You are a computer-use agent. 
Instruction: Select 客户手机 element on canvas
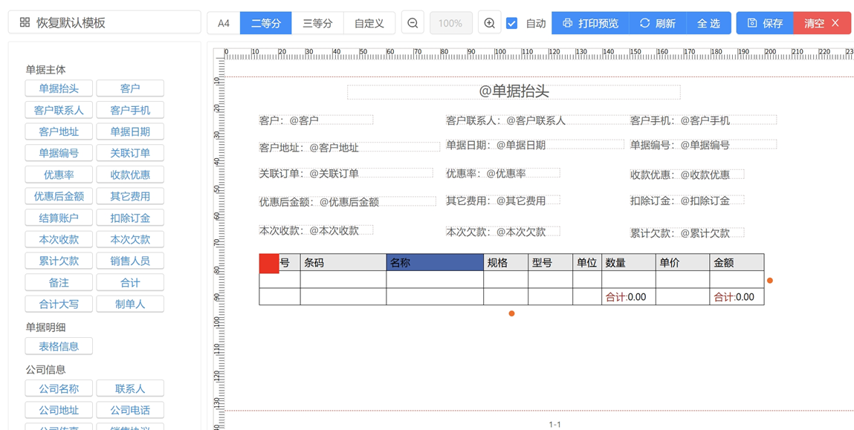[703, 120]
